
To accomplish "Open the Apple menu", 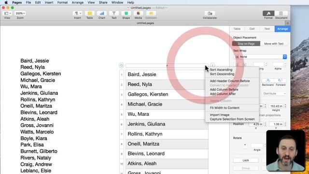I will click(6, 2).
